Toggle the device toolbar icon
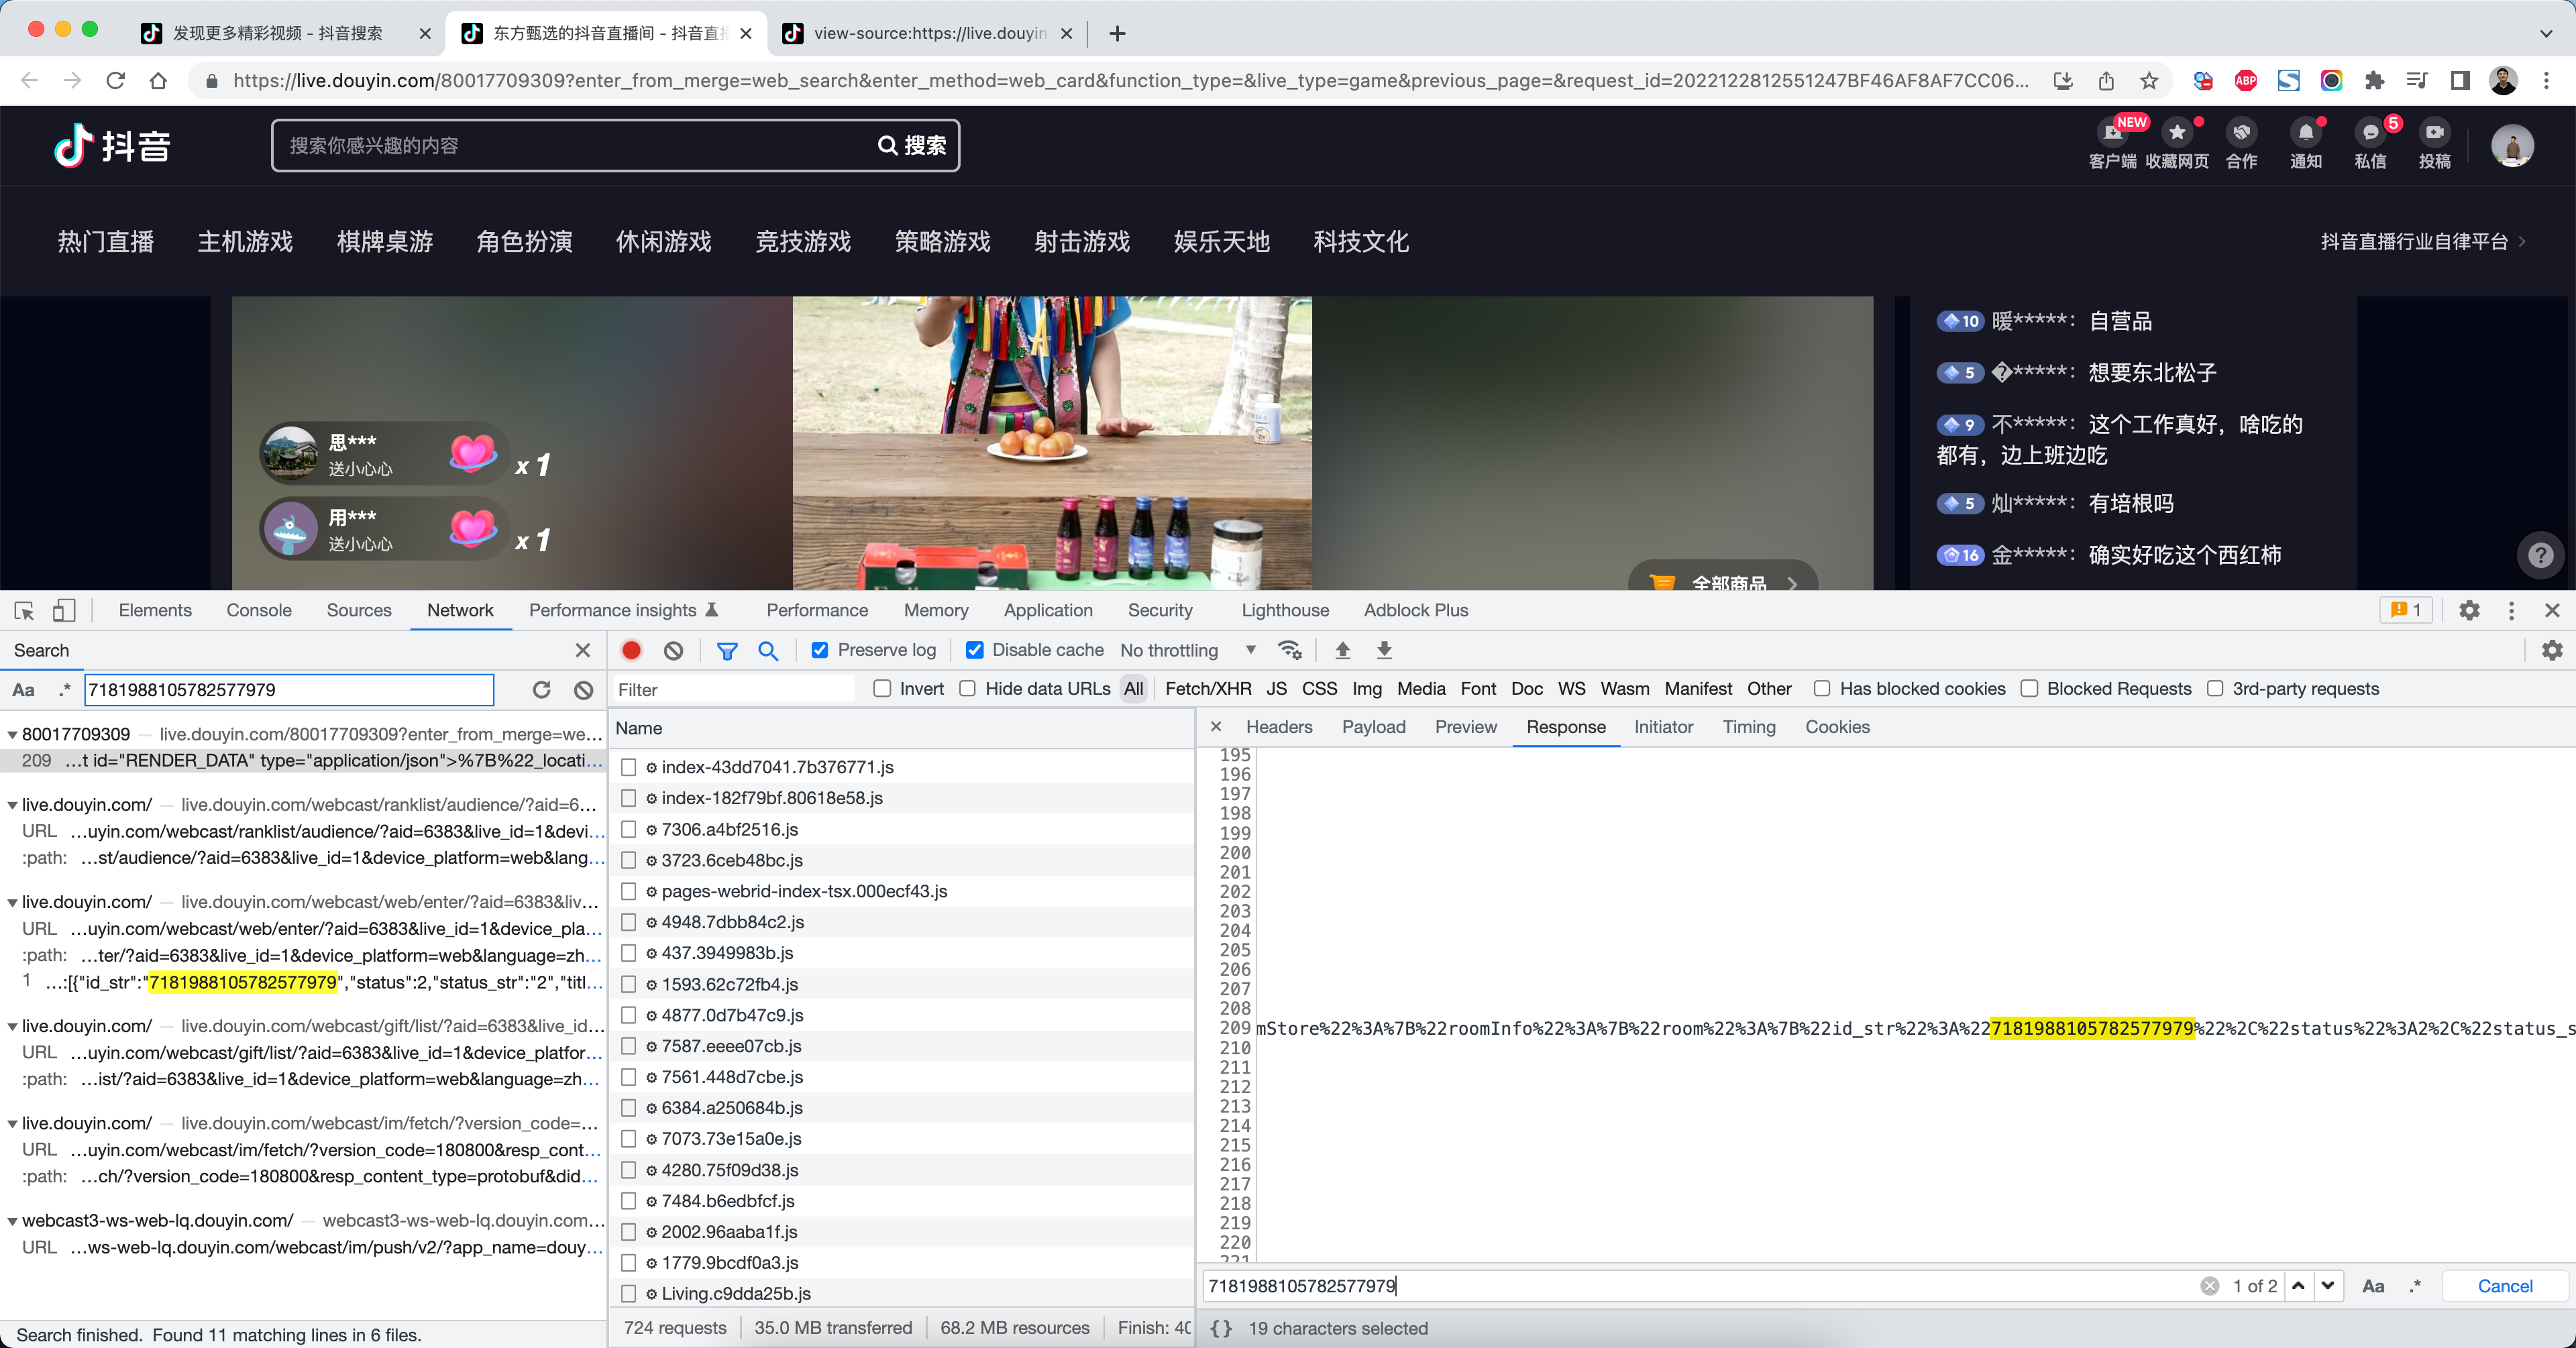Screen dimensions: 2576x1348 64,610
